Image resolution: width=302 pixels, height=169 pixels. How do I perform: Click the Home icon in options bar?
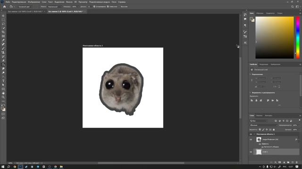click(x=4, y=7)
